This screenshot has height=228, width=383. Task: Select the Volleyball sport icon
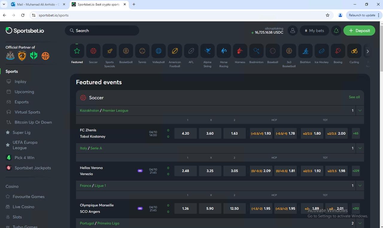(159, 51)
